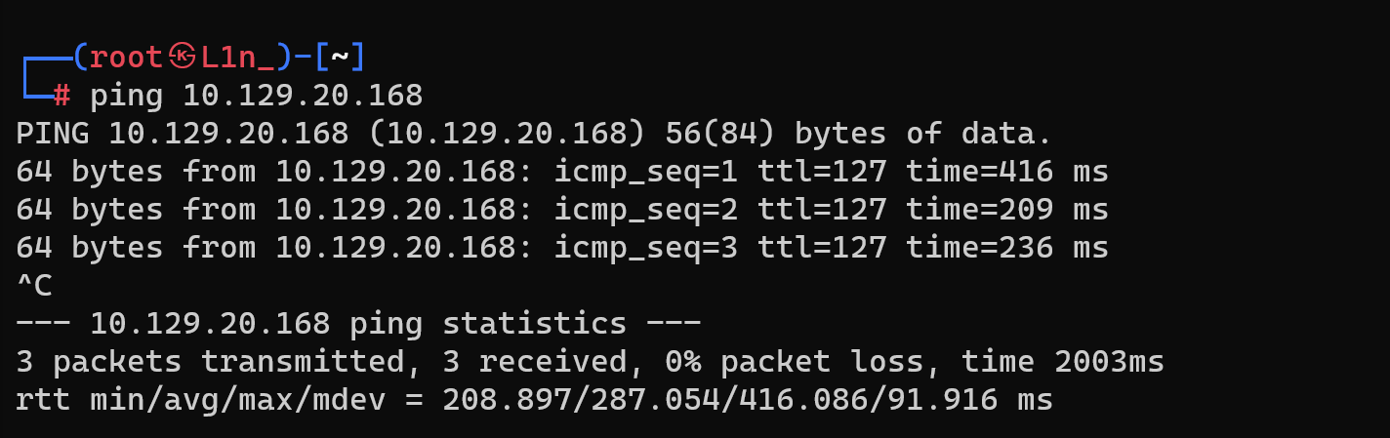Image resolution: width=1390 pixels, height=438 pixels.
Task: Click the tilde directory in brackets
Action: pos(340,58)
